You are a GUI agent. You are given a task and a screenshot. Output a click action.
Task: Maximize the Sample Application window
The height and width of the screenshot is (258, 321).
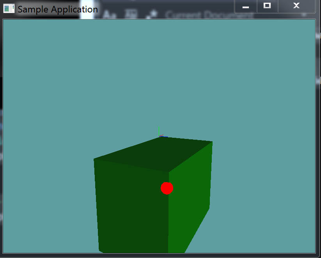tap(267, 6)
